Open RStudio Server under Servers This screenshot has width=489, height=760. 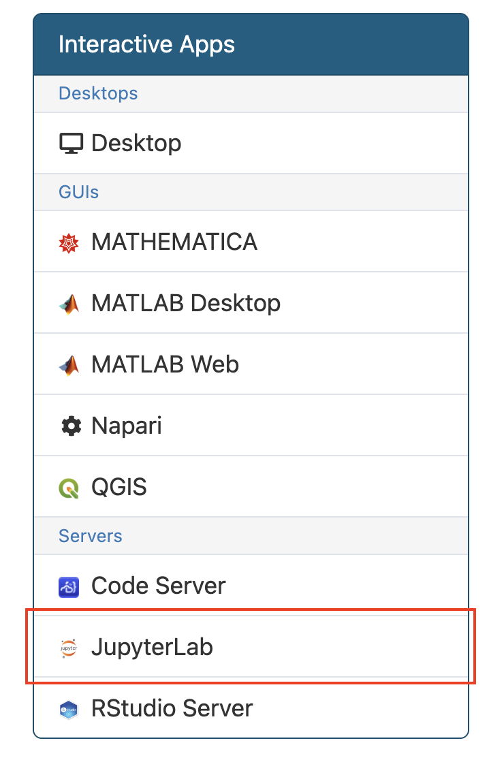(x=171, y=708)
